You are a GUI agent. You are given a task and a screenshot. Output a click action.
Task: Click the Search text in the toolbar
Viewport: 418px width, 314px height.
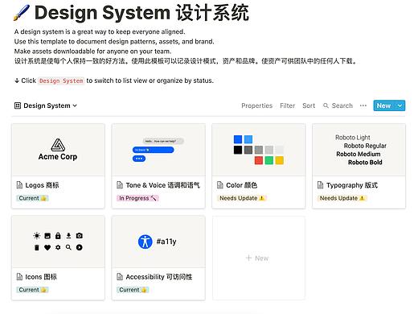[342, 105]
